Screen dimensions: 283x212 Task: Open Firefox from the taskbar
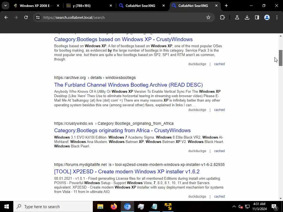[x=114, y=206]
